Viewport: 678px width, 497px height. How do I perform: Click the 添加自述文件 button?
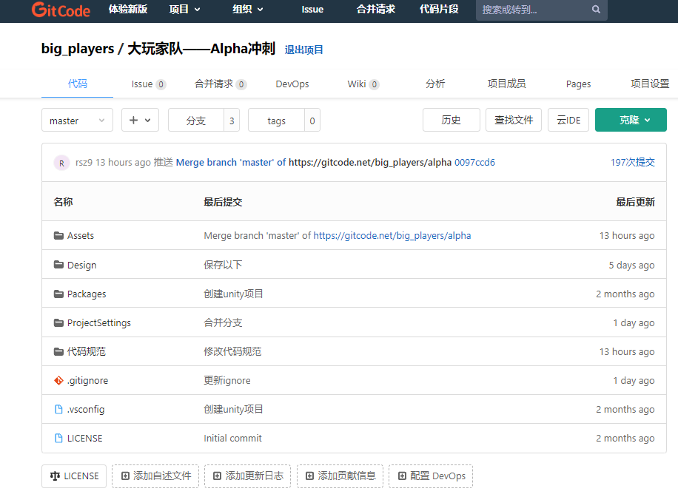pos(155,476)
